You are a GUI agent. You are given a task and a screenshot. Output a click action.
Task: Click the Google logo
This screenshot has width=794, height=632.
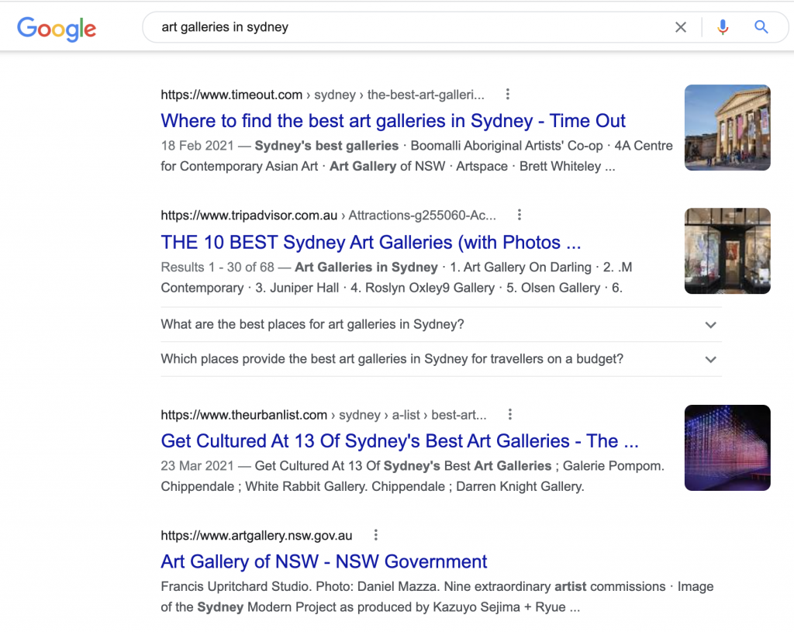pyautogui.click(x=57, y=29)
